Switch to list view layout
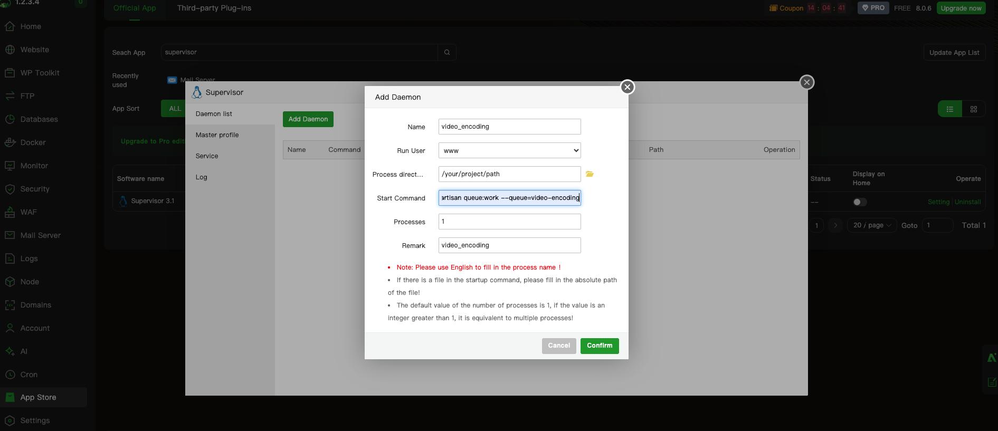Screen dimensions: 998x431 click(x=950, y=109)
